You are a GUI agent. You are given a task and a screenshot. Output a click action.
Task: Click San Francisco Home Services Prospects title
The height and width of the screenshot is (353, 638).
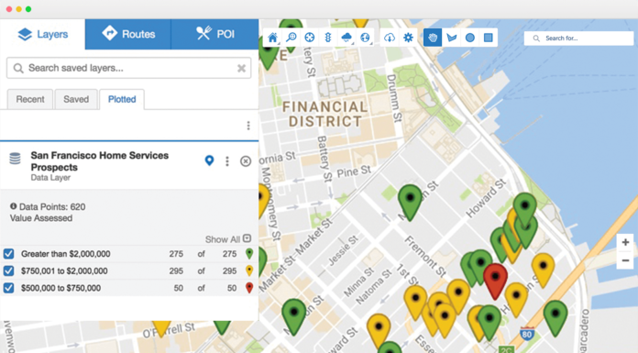(x=100, y=161)
